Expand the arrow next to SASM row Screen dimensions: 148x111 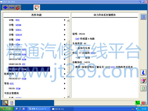[x=65, y=25]
